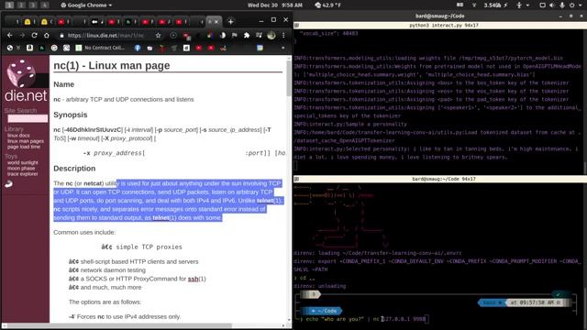The height and width of the screenshot is (330, 587).
Task: Go back in Chrome history
Action: [10, 35]
